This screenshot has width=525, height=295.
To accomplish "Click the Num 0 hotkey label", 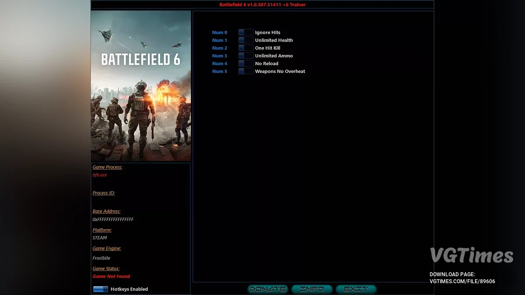I will point(220,32).
